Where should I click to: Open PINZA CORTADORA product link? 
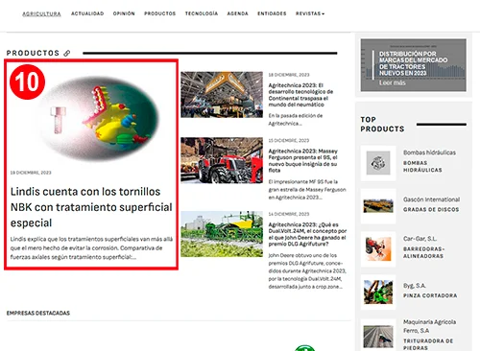tap(430, 295)
